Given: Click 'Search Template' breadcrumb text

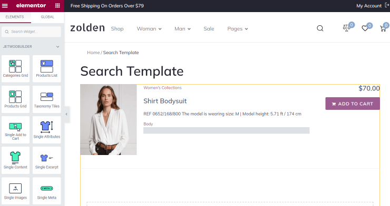Looking at the screenshot, I should tap(121, 53).
